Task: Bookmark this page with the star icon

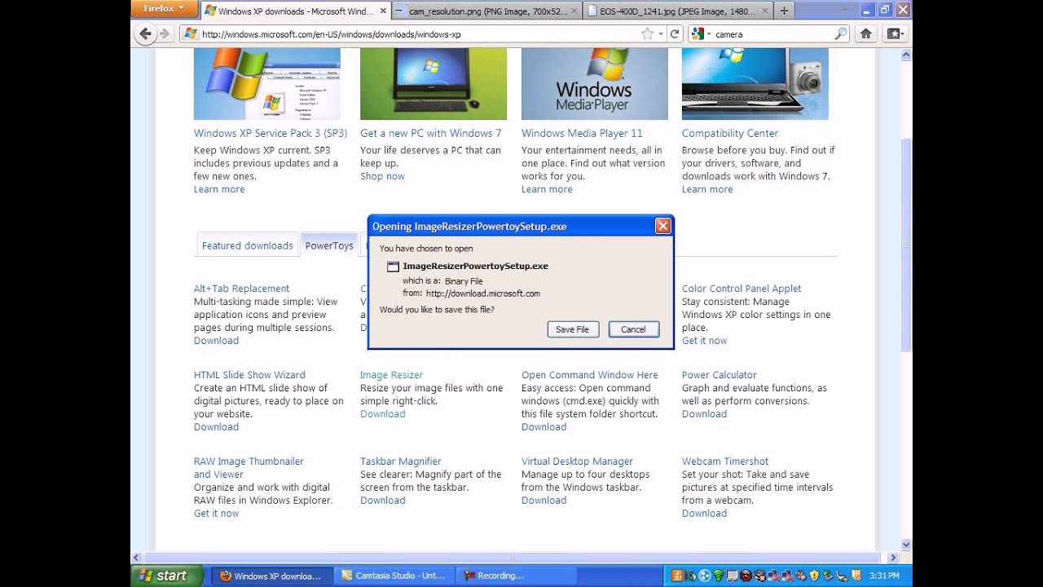Action: click(x=647, y=34)
